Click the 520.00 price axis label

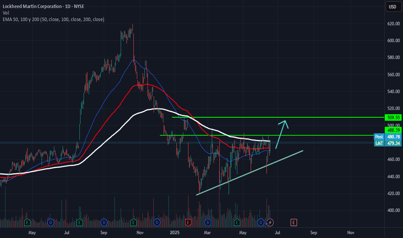pos(393,109)
